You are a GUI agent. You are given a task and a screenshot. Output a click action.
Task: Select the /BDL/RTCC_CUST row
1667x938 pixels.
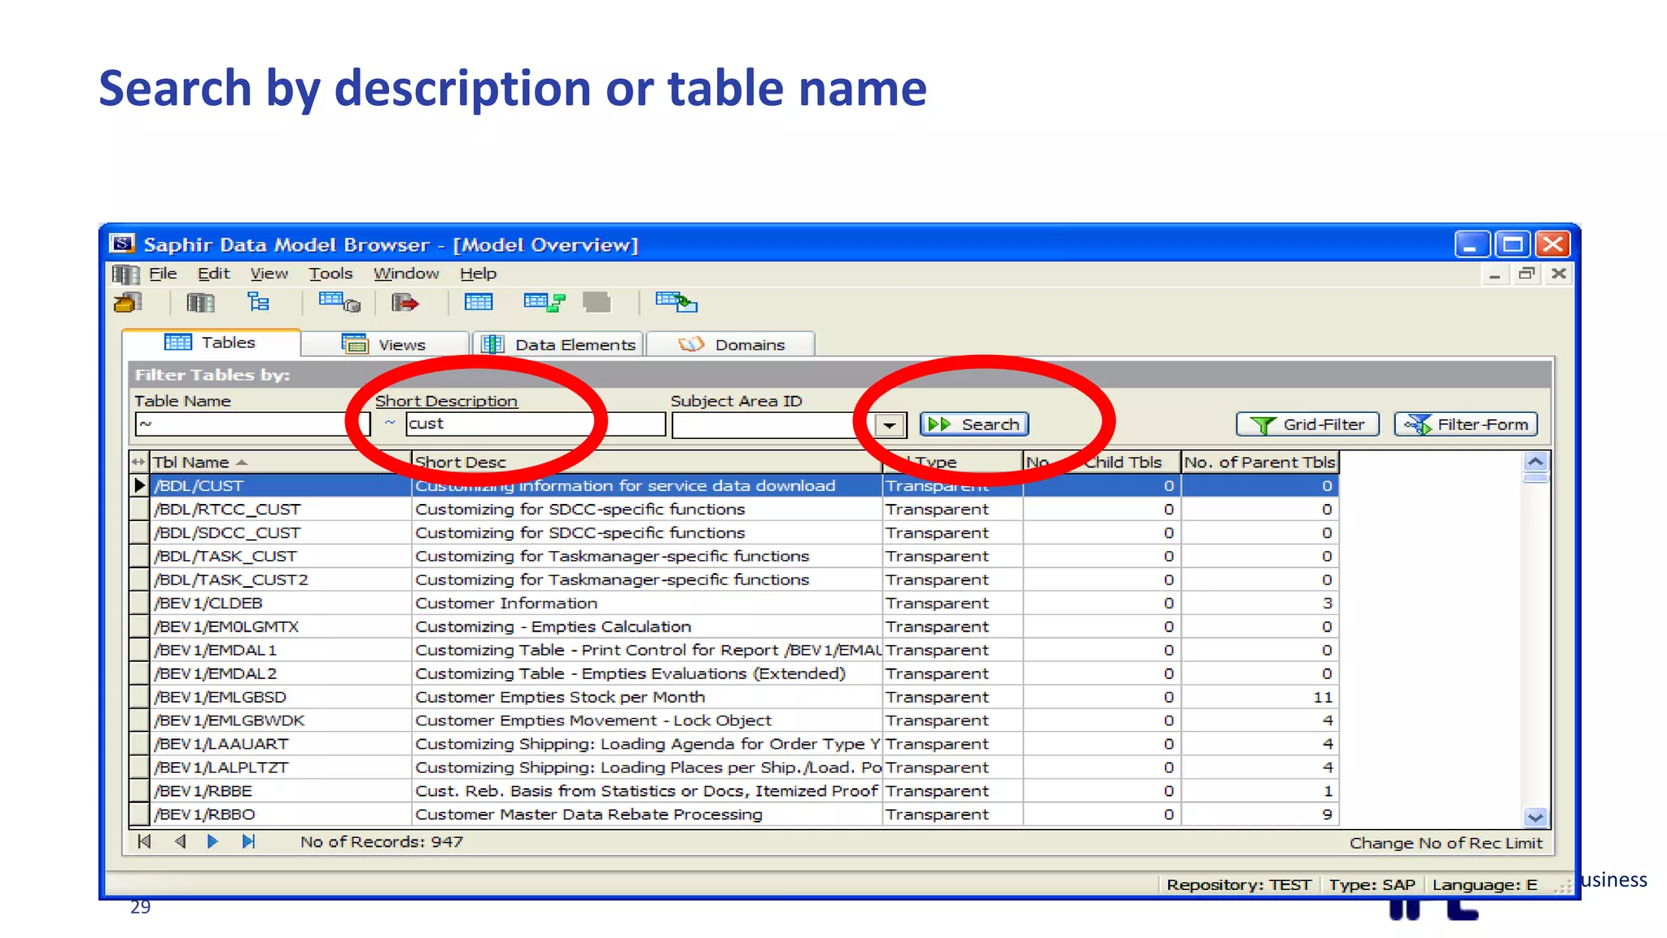click(x=733, y=509)
